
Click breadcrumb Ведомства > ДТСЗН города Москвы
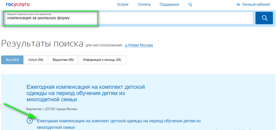52,109
